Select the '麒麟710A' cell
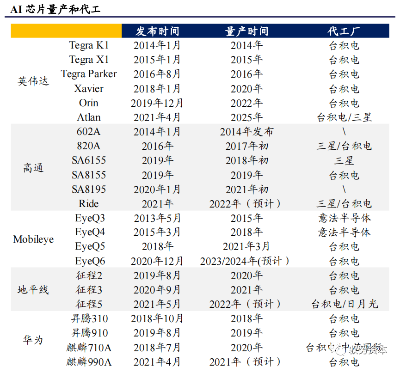The image size is (400, 367). click(x=89, y=348)
